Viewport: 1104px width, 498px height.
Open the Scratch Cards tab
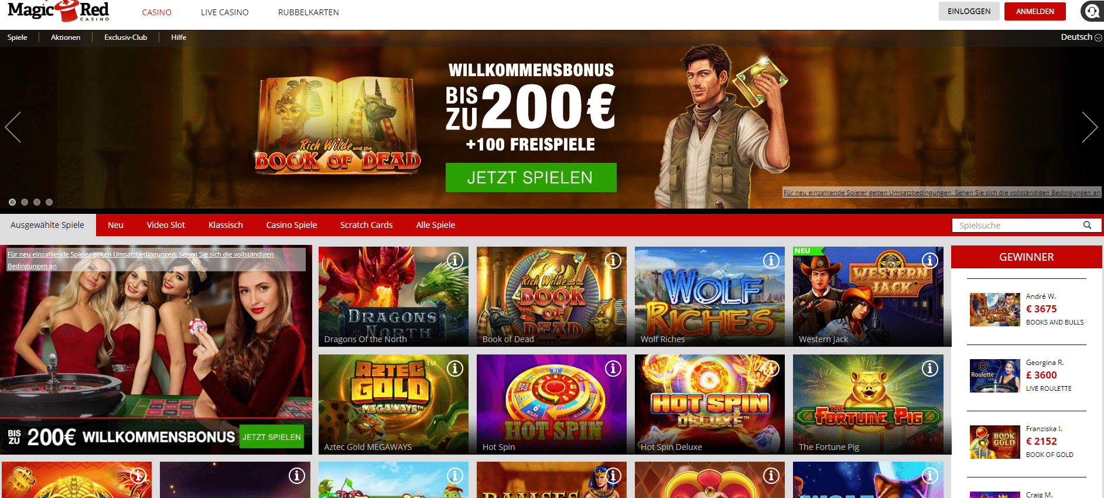[x=367, y=225]
